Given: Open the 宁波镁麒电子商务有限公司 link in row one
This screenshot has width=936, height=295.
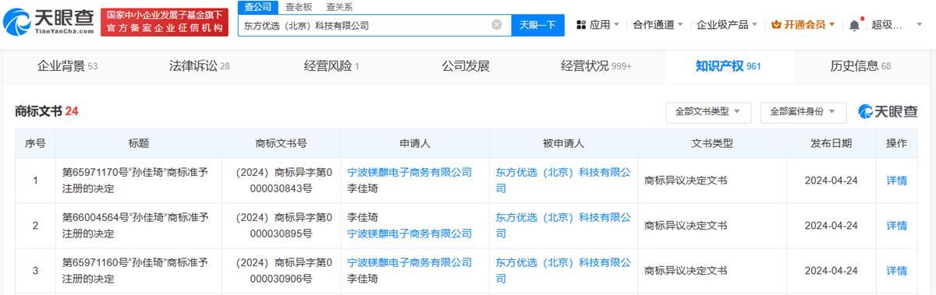Looking at the screenshot, I should tap(409, 172).
